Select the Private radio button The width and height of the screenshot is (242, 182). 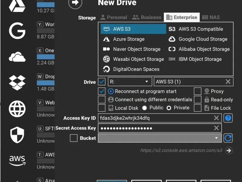(169, 108)
